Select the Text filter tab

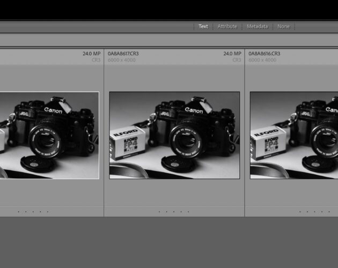coord(203,26)
